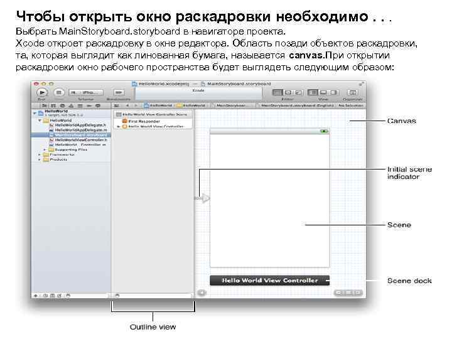452x339 pixels.
Task: Select the HelloWorld project root item
Action: pos(71,113)
